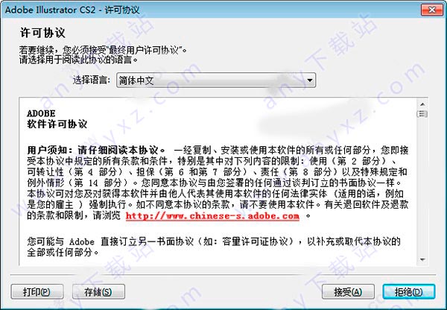This screenshot has width=447, height=310.
Task: Open the 选择语言 combo box showing 简体中文
Action: [216, 80]
